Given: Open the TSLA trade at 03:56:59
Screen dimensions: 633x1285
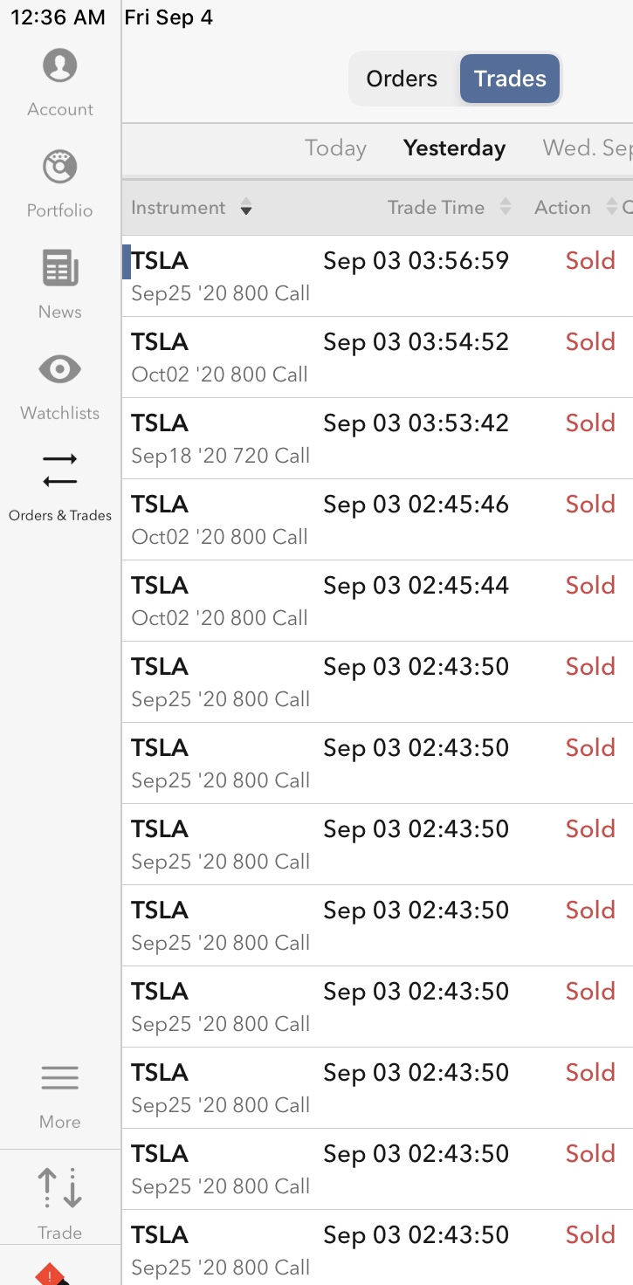Looking at the screenshot, I should click(x=375, y=276).
